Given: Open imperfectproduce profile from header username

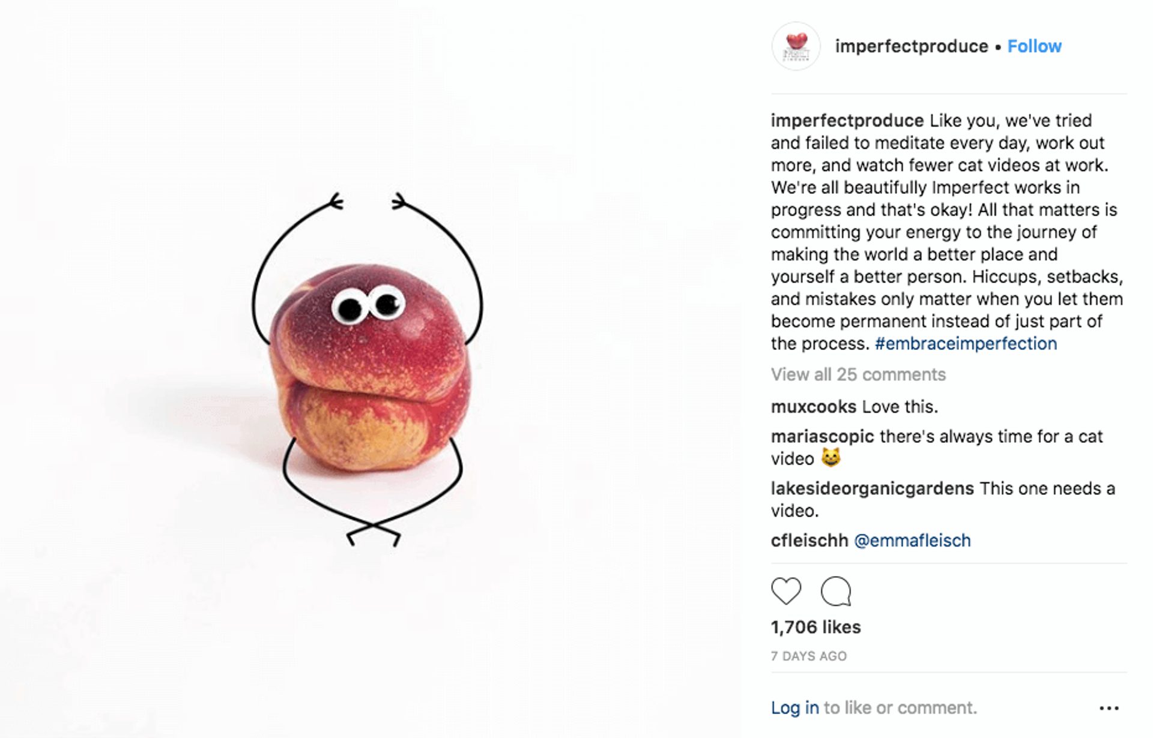Looking at the screenshot, I should pyautogui.click(x=911, y=46).
